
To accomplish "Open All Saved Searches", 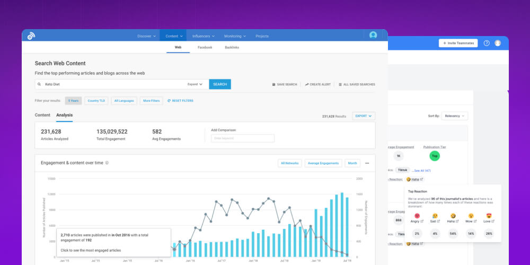I will point(357,84).
